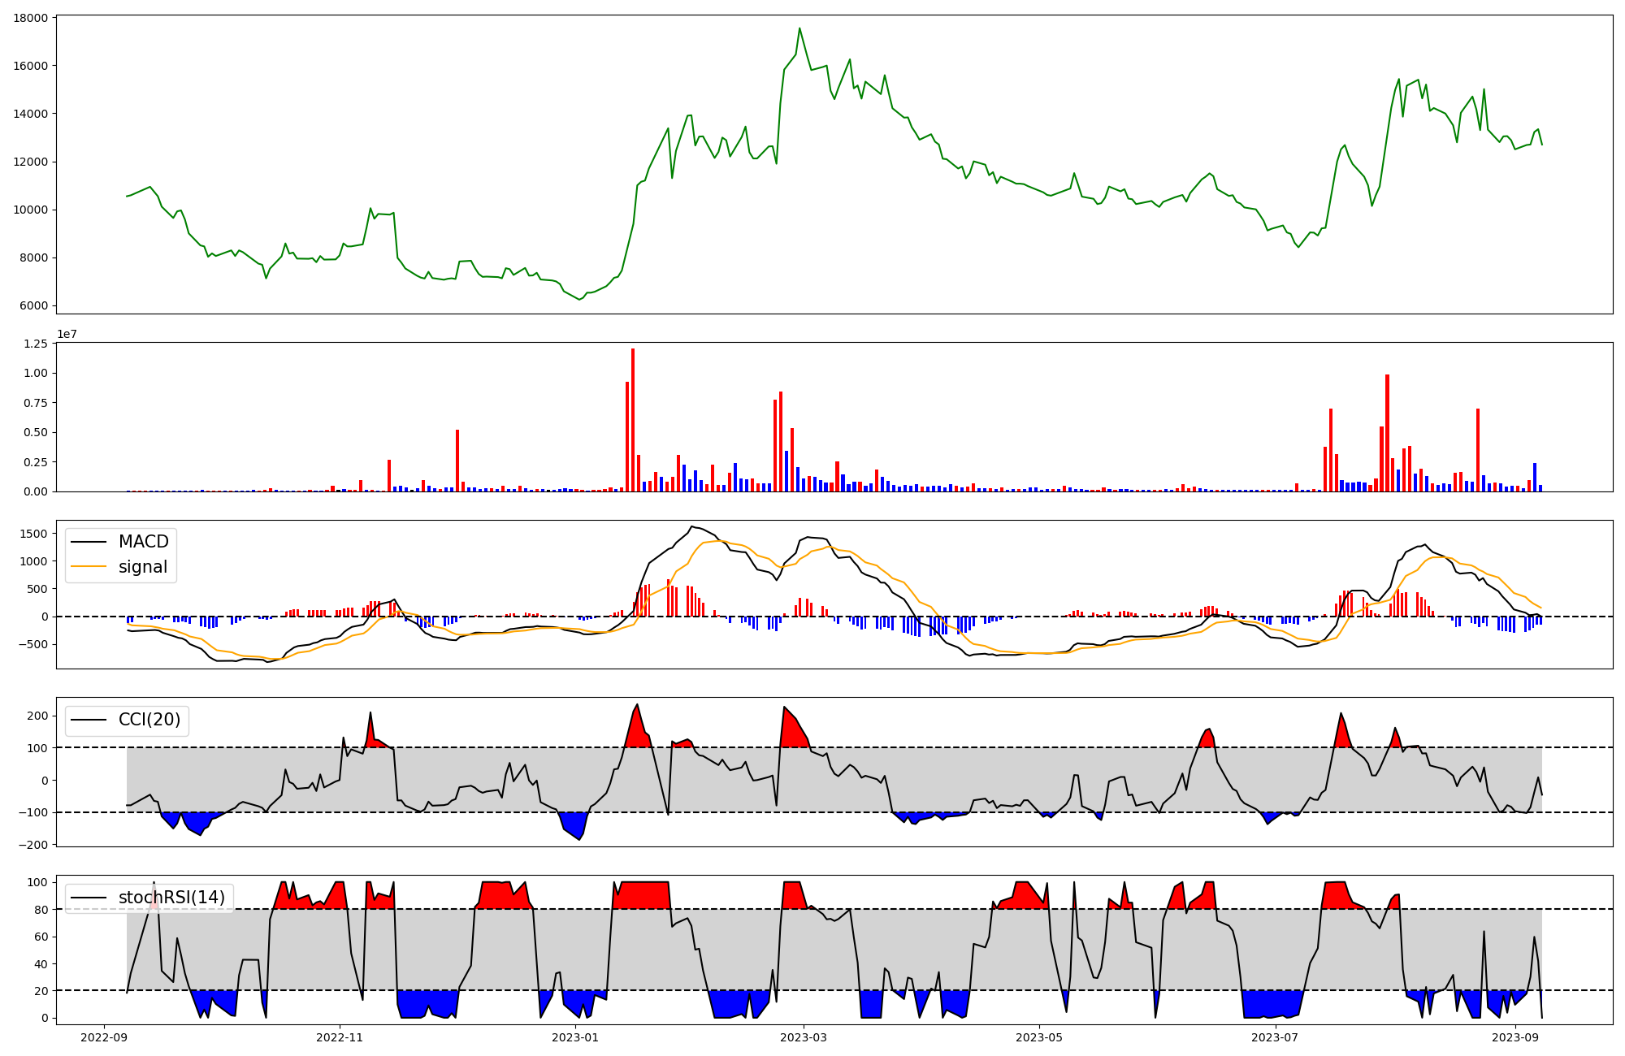The image size is (1625, 1056).
Task: Click the 80 tick on the stochRSI axis
Action: [41, 910]
